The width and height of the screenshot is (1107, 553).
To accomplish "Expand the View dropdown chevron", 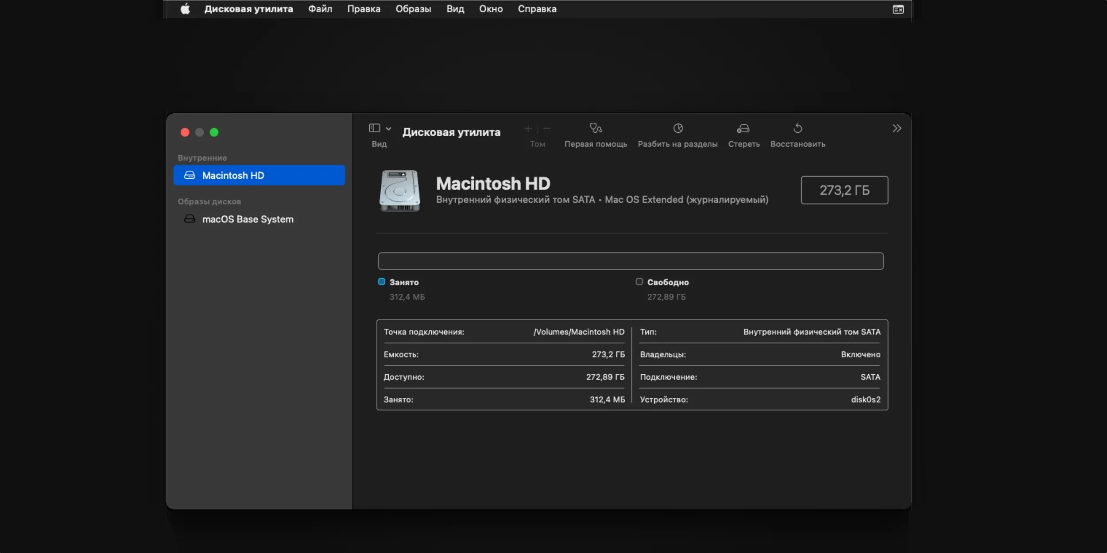I will tap(388, 129).
